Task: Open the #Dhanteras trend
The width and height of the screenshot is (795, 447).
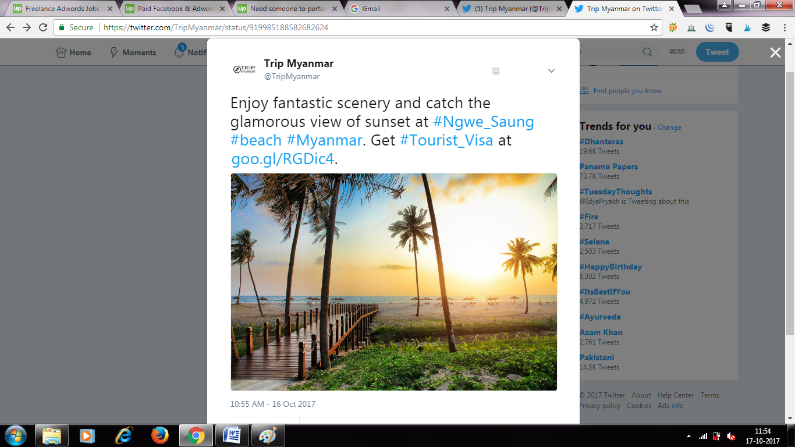Action: click(x=601, y=141)
